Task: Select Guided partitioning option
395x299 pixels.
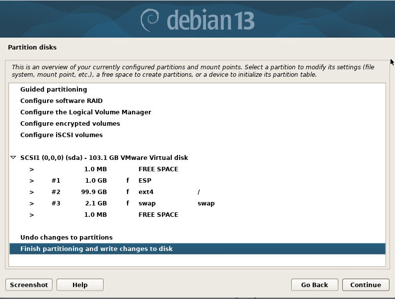Action: pos(197,90)
